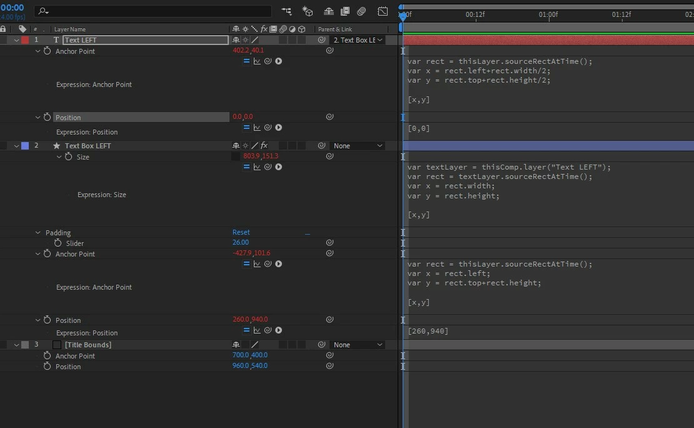
Task: Click the gray label color of Title Bounds
Action: (25, 345)
